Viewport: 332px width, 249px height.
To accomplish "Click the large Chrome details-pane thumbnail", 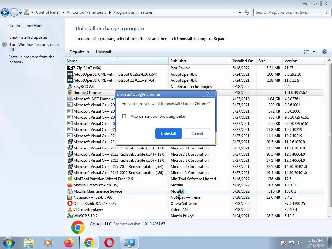I will pos(78,227).
